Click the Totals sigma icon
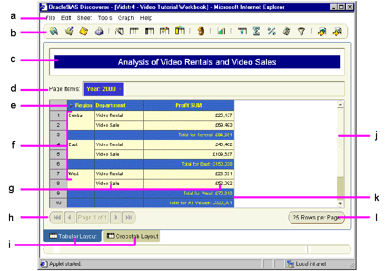The image size is (386, 271). coord(256,31)
